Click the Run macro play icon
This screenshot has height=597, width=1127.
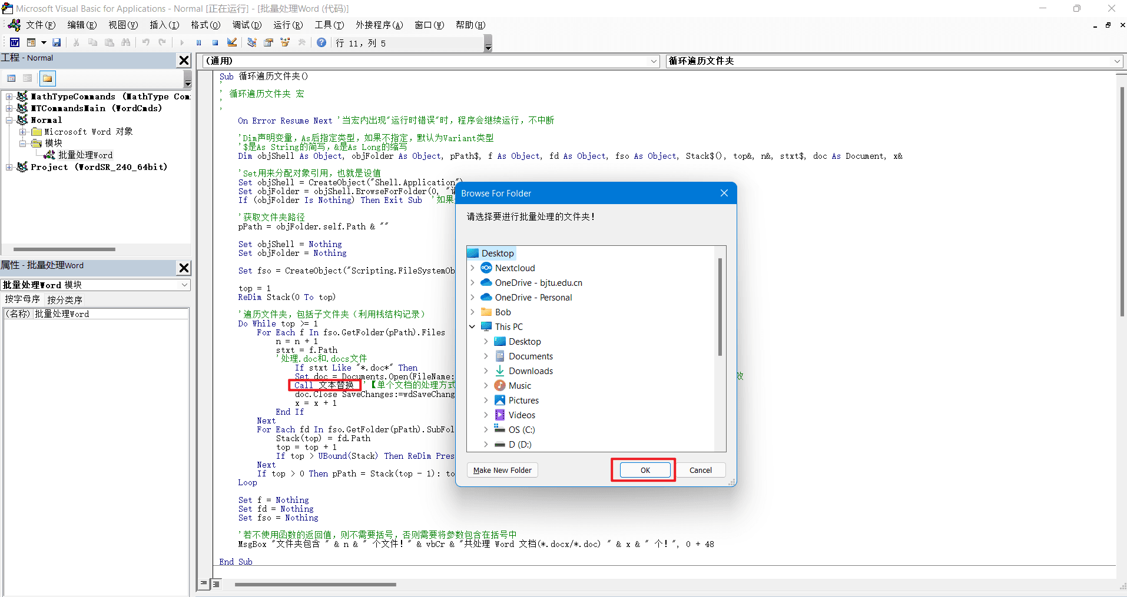tap(182, 42)
